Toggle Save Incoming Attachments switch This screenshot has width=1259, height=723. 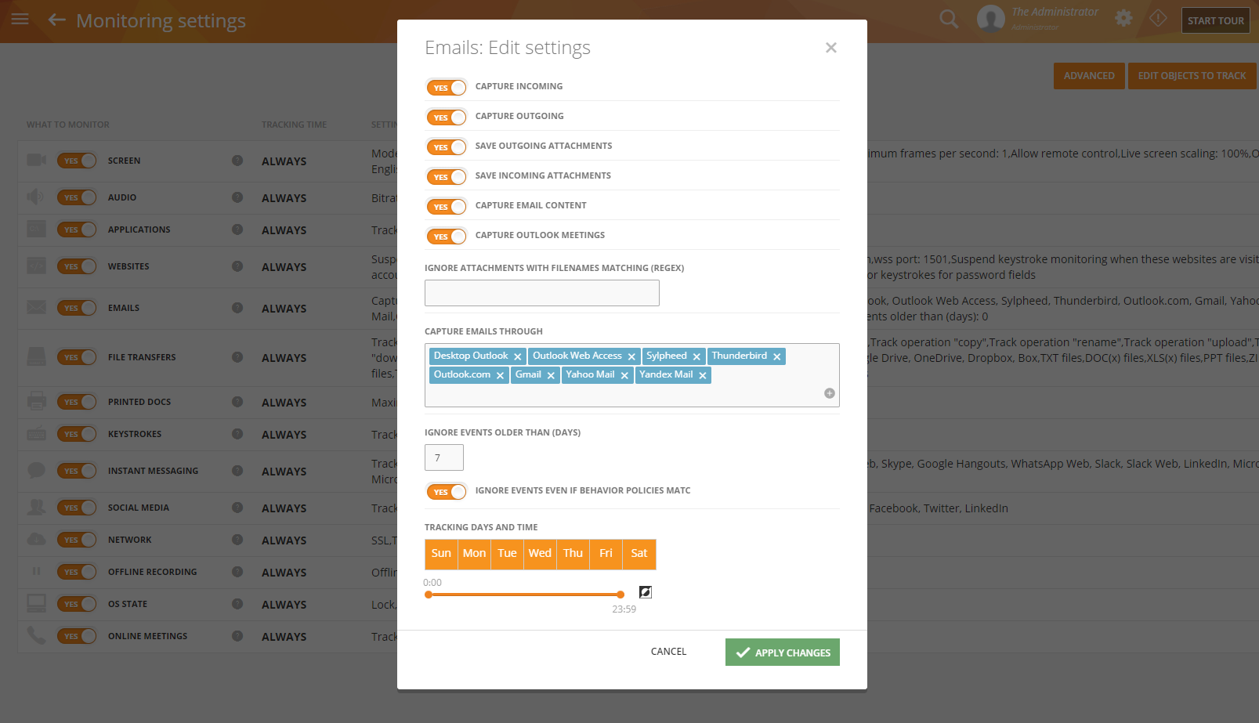447,176
